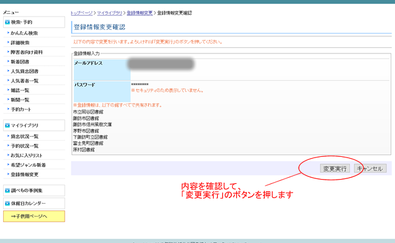Click the キャンセル button

click(370, 169)
